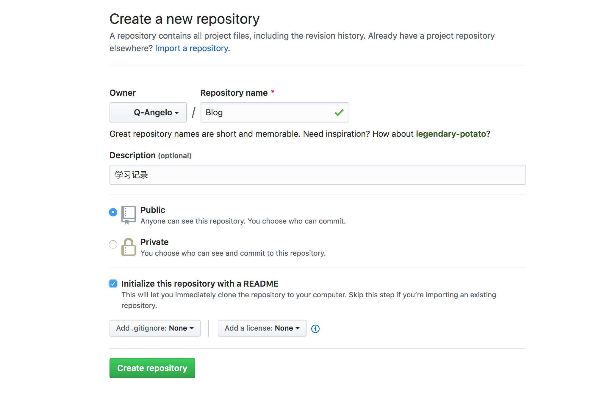The width and height of the screenshot is (610, 396).
Task: Uncheck Initialize repository with README checkbox
Action: [113, 284]
